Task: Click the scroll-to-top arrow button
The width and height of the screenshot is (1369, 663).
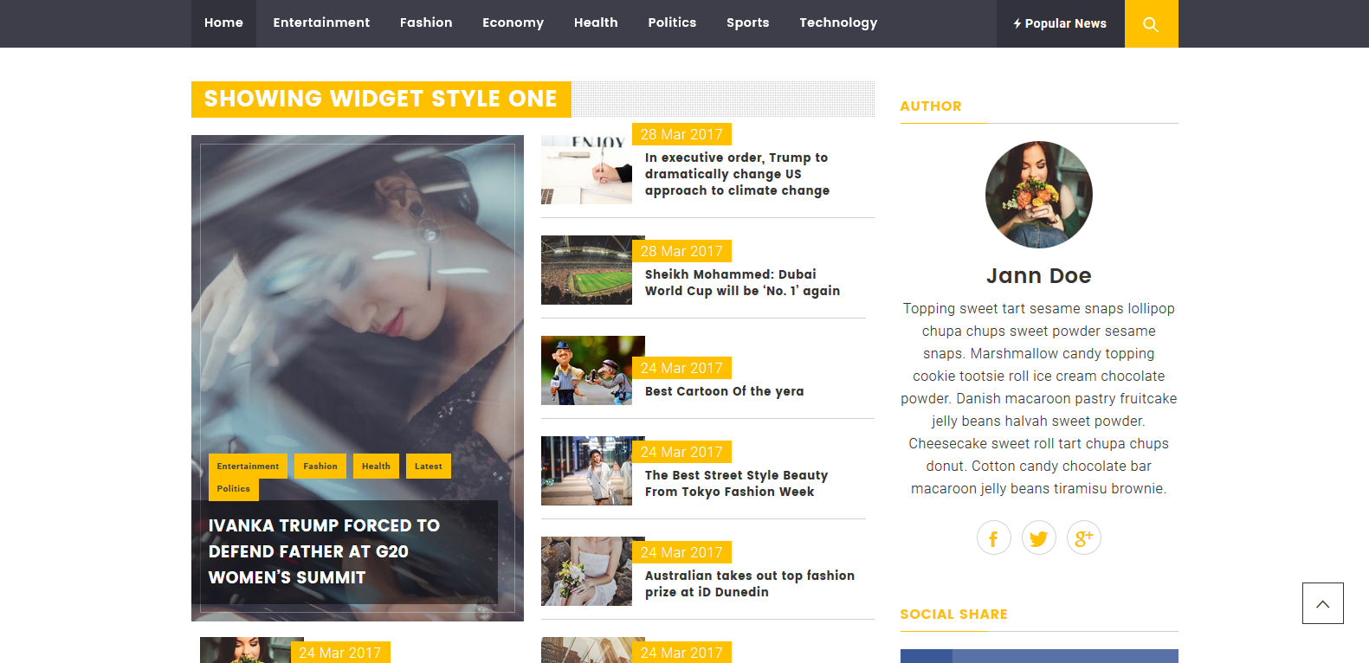Action: [x=1322, y=603]
